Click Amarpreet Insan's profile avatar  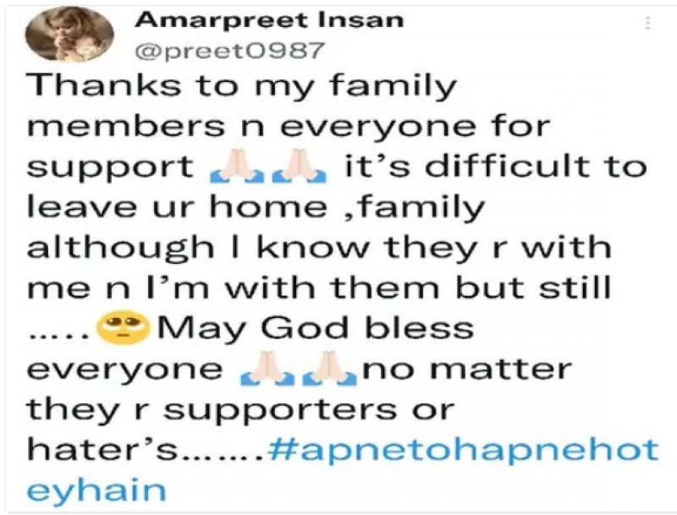coord(69,35)
